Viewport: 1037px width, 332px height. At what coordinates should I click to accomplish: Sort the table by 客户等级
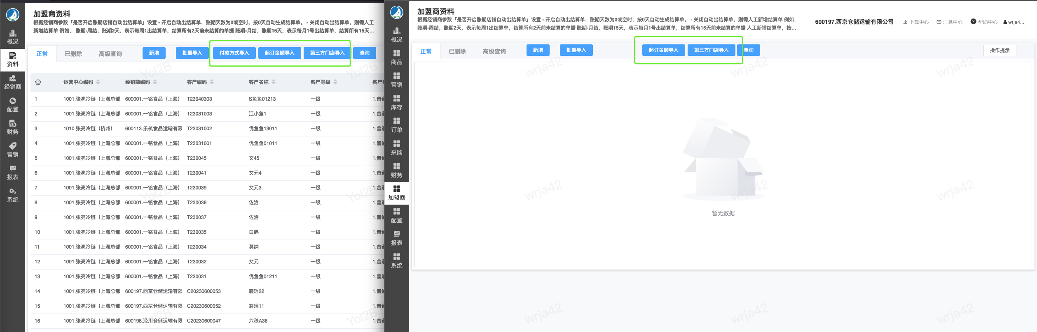[335, 82]
